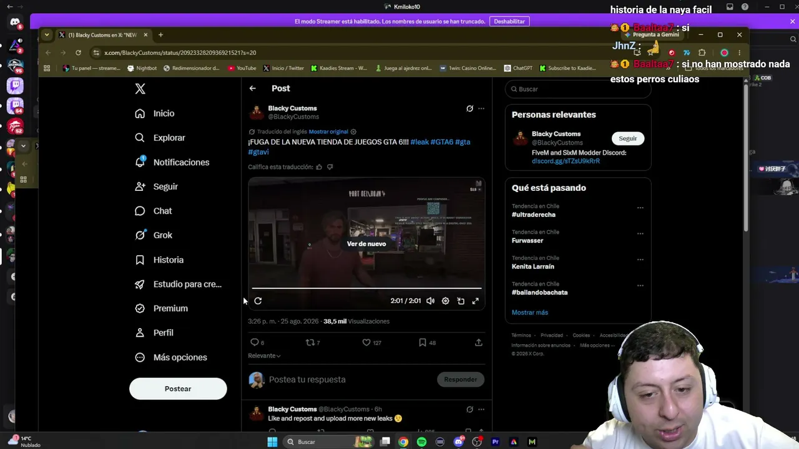Click the #leak hashtag link
799x449 pixels.
point(419,142)
